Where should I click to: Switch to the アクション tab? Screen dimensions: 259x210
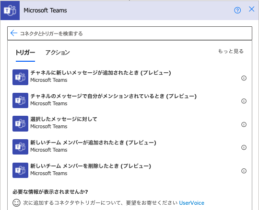(x=58, y=53)
